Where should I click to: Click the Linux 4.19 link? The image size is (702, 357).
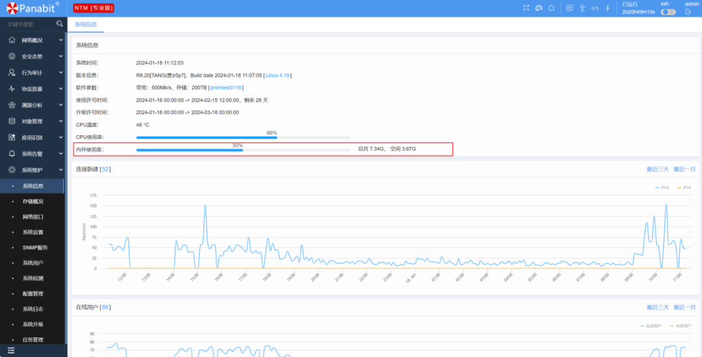278,75
